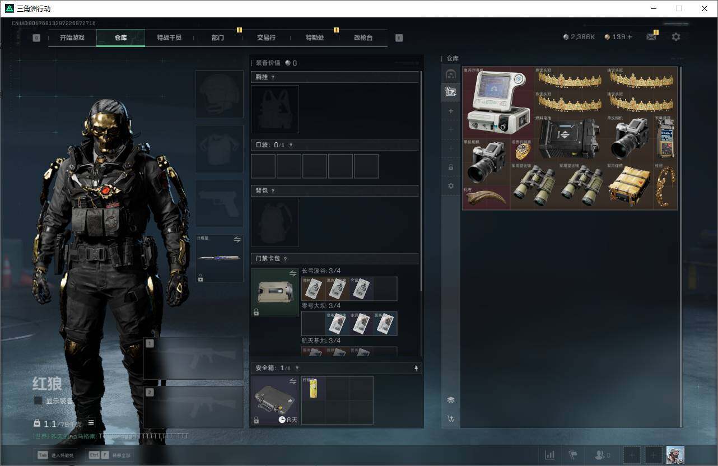
Task: Select the empty helmet equipment slot
Action: 220,94
